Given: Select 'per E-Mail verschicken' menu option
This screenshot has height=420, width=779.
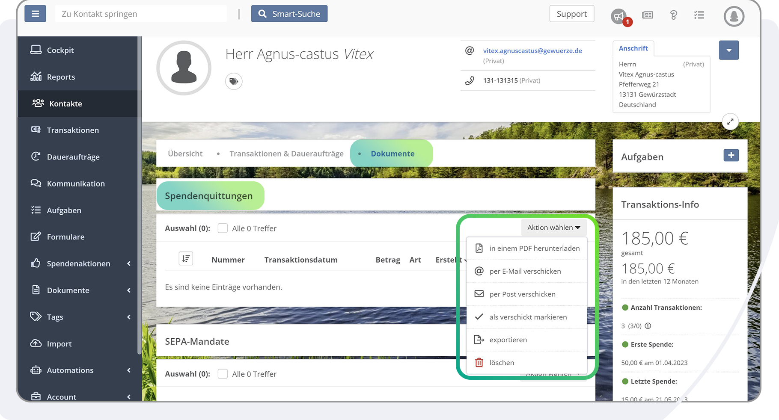Looking at the screenshot, I should (525, 271).
